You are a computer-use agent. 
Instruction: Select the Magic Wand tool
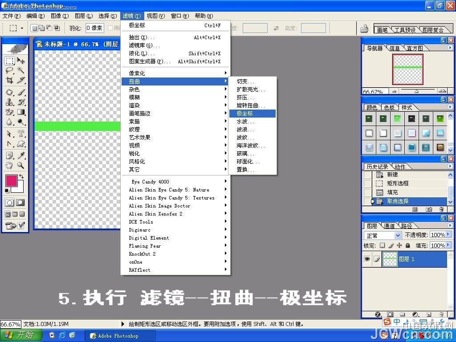click(20, 70)
